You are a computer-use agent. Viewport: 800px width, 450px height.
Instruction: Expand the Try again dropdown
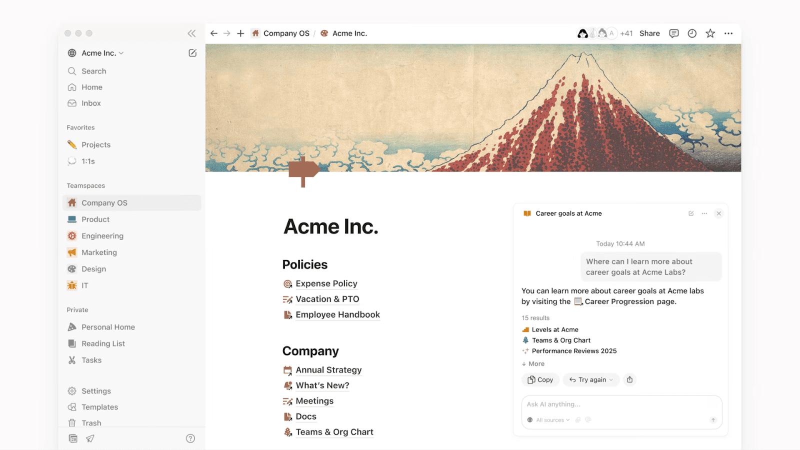[591, 379]
